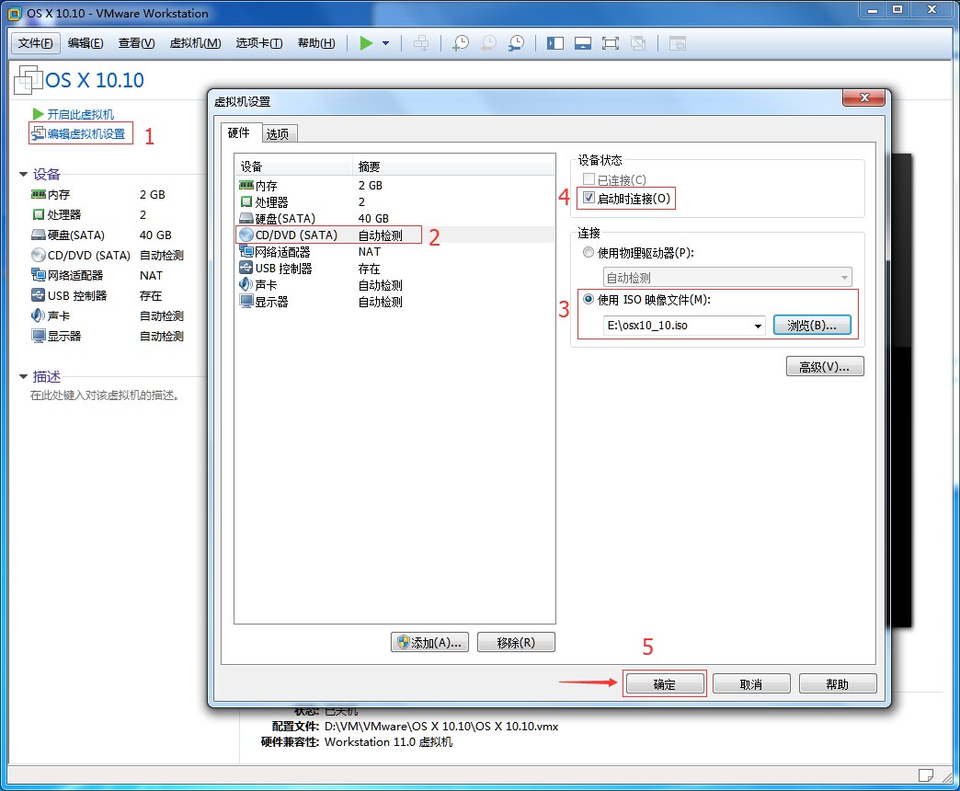Enter full screen mode from the toolbar
This screenshot has width=960, height=791.
(610, 42)
